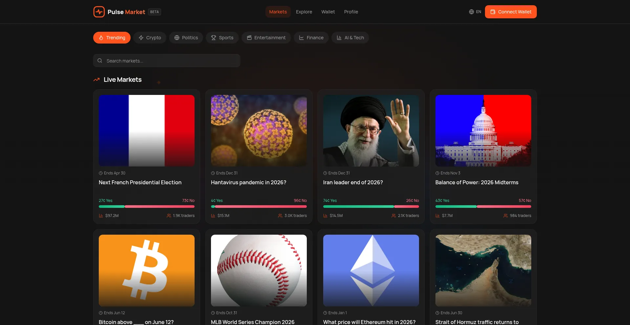This screenshot has width=630, height=325.
Task: Click the trending arrow icon beside Live Markets
Action: [96, 80]
